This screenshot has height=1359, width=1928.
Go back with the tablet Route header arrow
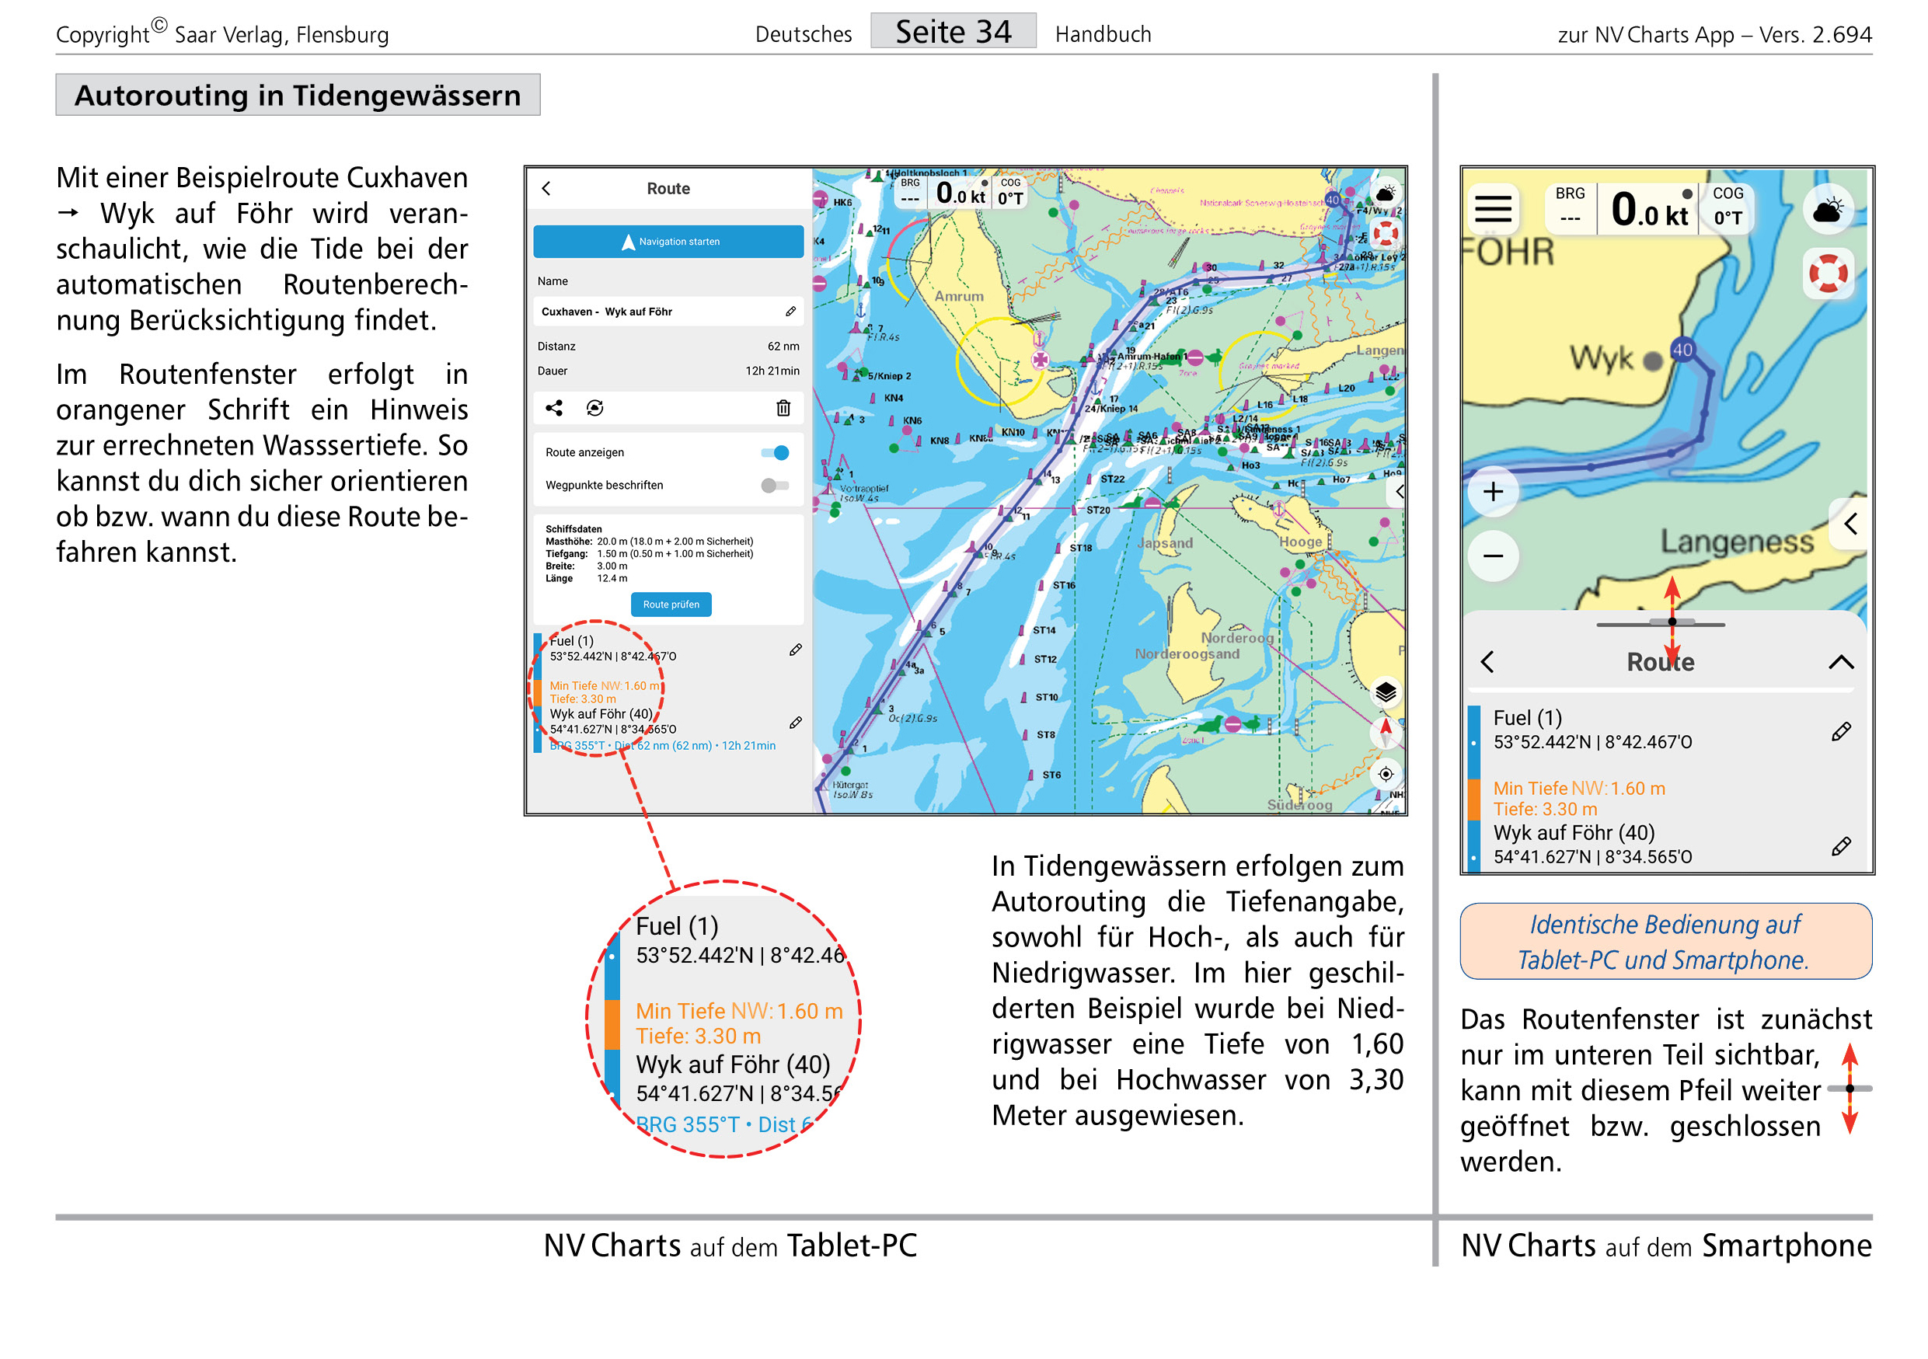[x=546, y=188]
